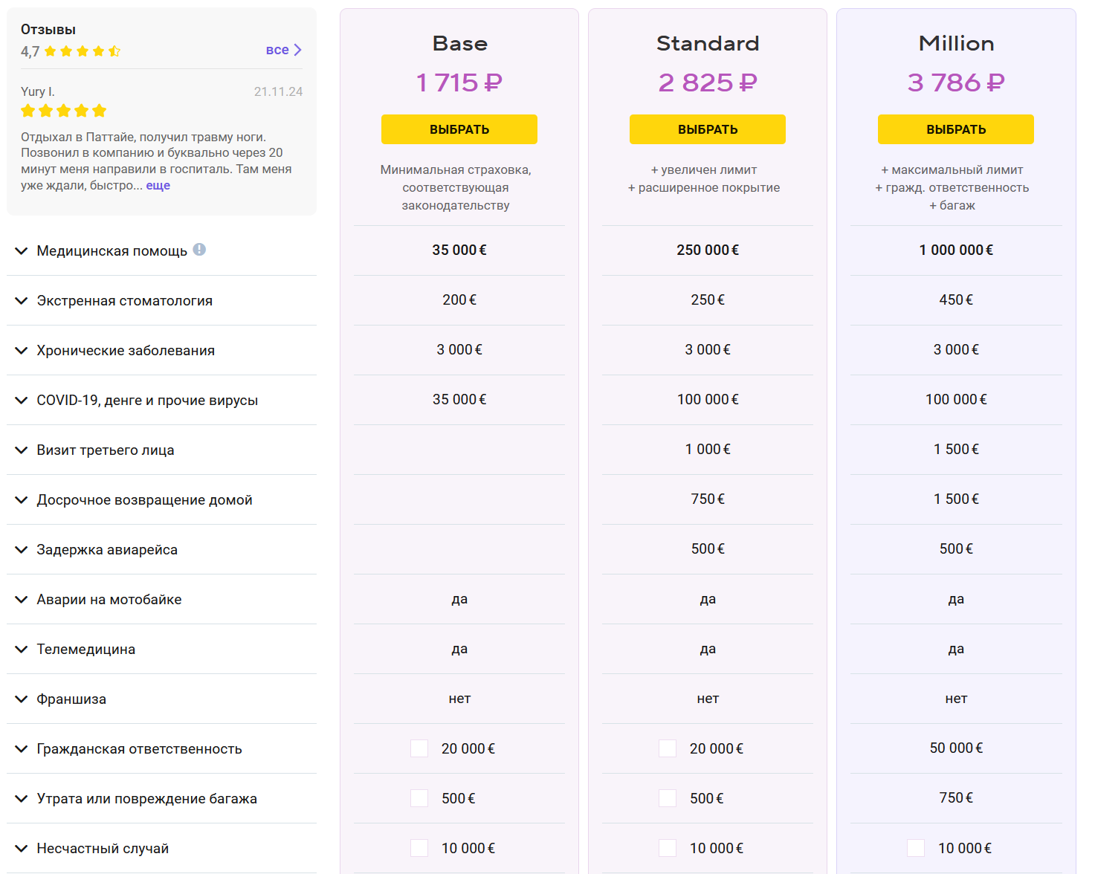Click Yury I.'s five-star review rating
This screenshot has height=874, width=1095.
pyautogui.click(x=64, y=111)
